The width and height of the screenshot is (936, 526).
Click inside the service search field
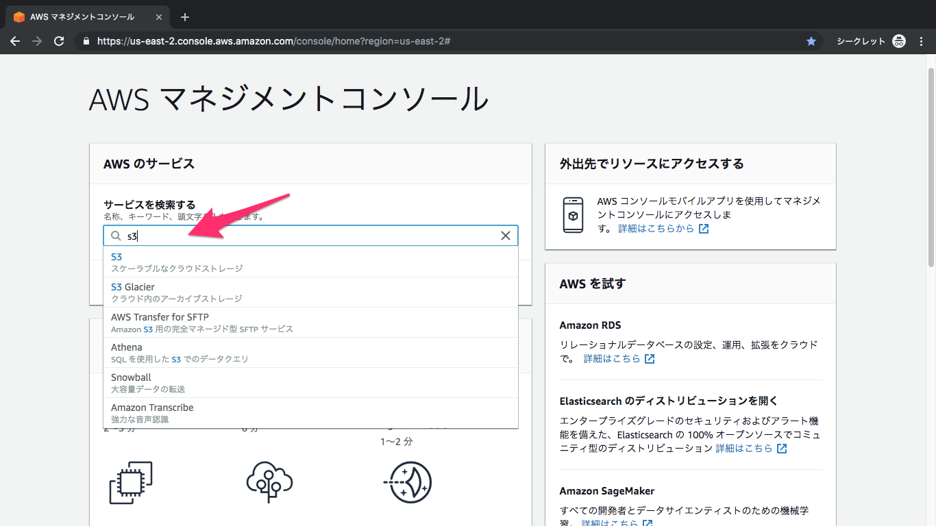coord(310,236)
